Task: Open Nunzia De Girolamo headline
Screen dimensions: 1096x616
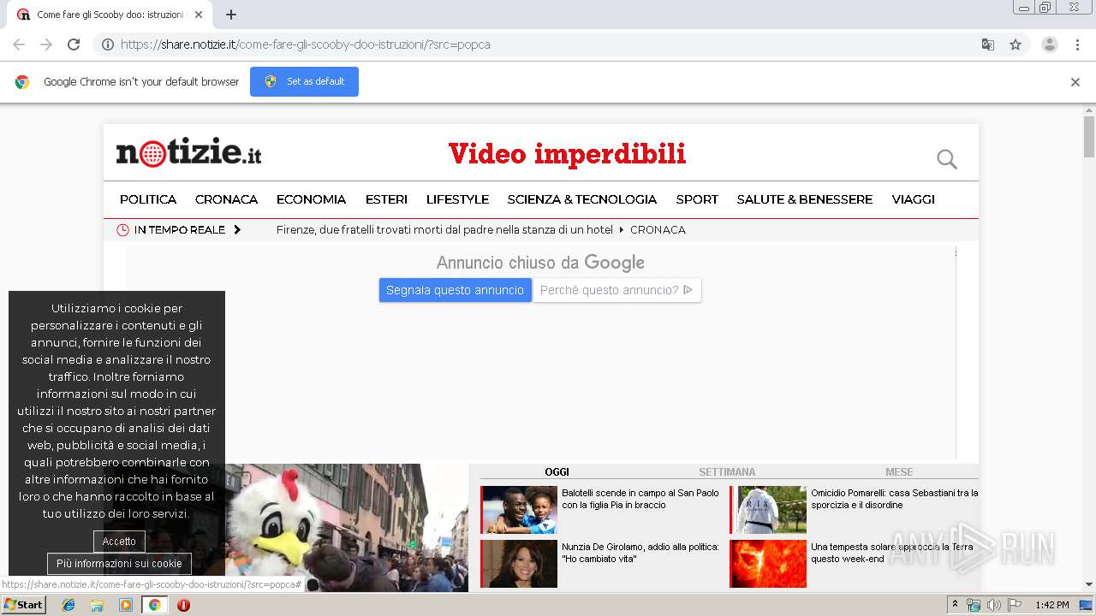Action: coord(640,553)
